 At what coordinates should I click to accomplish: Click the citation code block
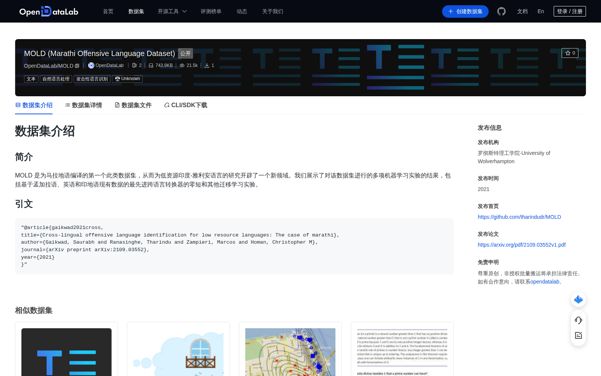point(234,246)
